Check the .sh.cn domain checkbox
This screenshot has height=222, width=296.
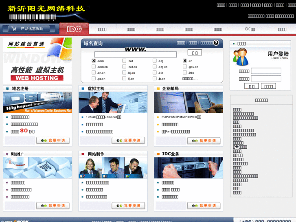pos(94,73)
